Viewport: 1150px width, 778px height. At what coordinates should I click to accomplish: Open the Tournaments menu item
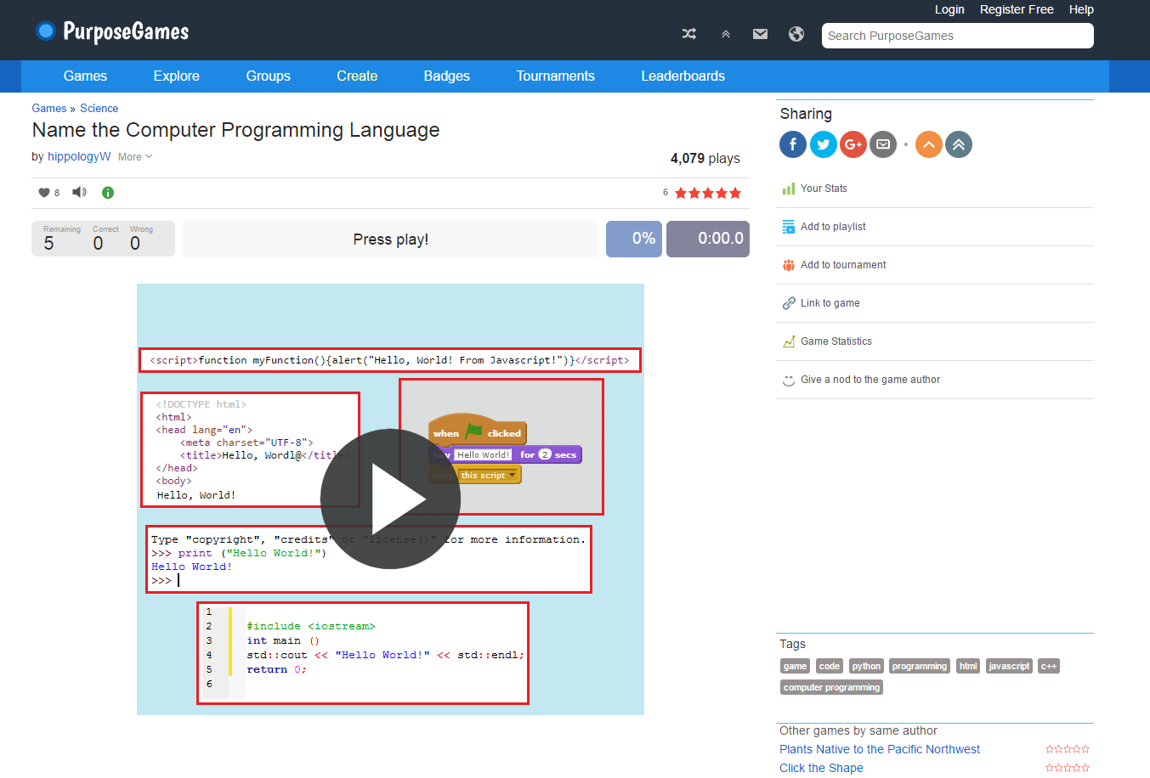pyautogui.click(x=555, y=76)
